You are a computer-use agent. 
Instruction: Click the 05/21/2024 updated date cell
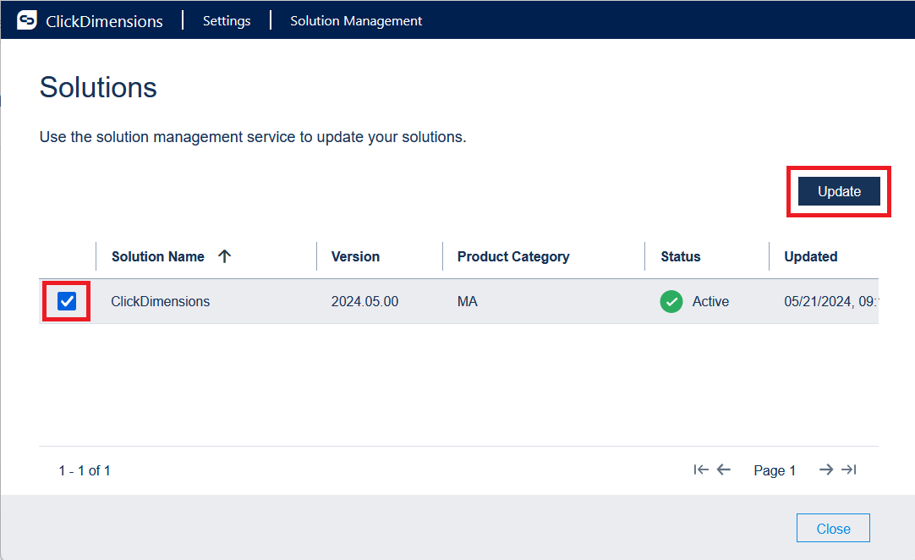pos(831,301)
